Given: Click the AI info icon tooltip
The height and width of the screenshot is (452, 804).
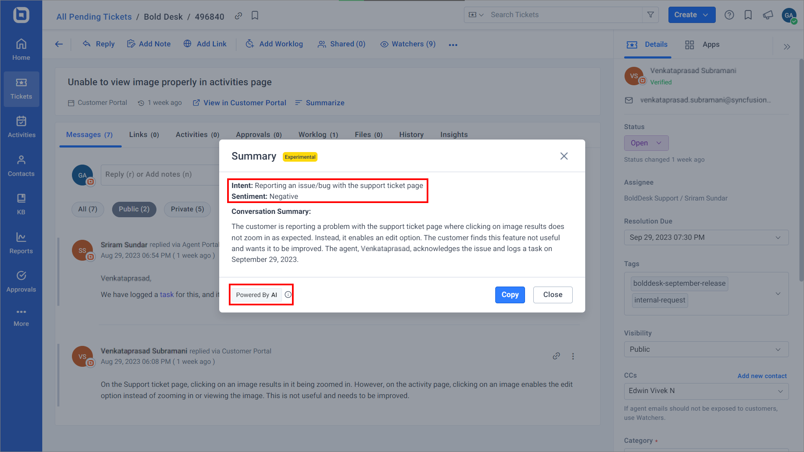Looking at the screenshot, I should tap(288, 295).
